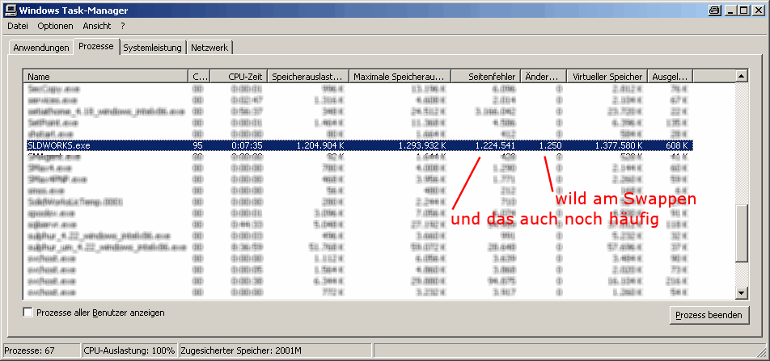
Task: Click the Änder... column header
Action: [544, 77]
